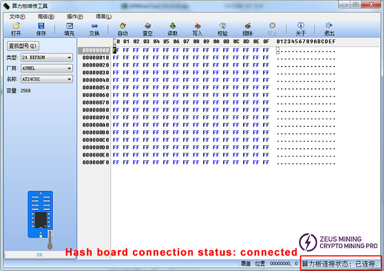This screenshot has width=384, height=271.
Task: Click the 查找型号 search model button
Action: click(x=23, y=46)
